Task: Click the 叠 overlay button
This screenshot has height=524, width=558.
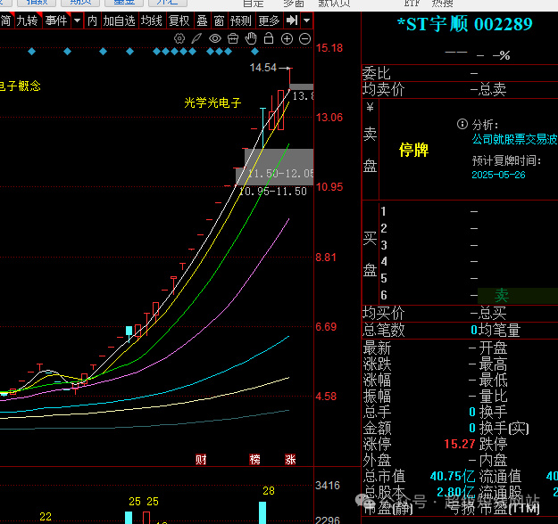Action: [x=203, y=20]
